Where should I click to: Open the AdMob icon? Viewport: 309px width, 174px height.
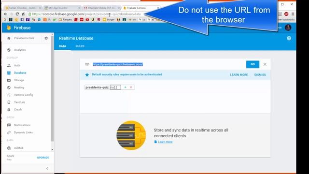[9, 148]
